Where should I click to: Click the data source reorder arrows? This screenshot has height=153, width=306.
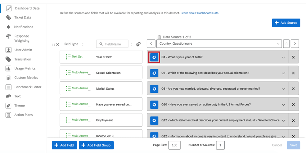(x=286, y=44)
